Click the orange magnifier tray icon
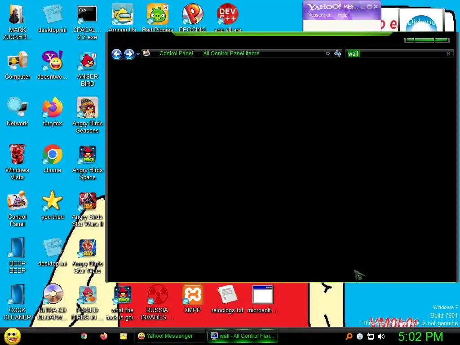Screen dimensions: 460x345 pyautogui.click(x=349, y=336)
